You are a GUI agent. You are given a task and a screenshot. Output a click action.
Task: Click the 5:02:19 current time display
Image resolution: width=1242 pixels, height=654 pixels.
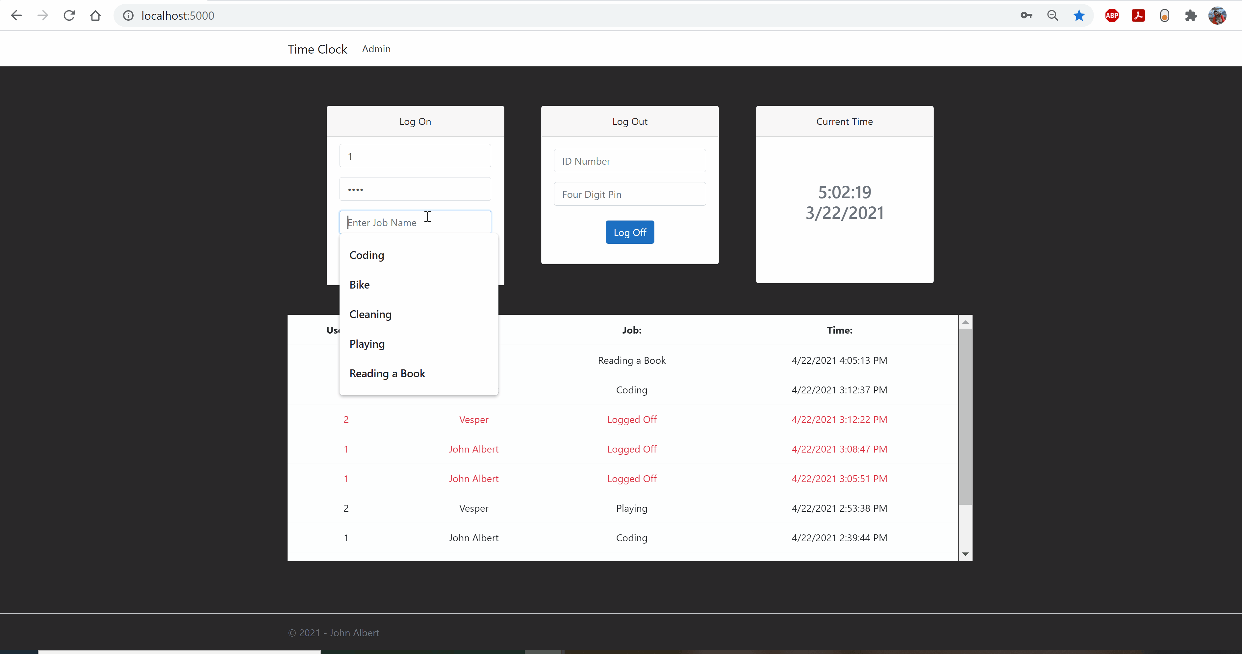[x=845, y=192]
